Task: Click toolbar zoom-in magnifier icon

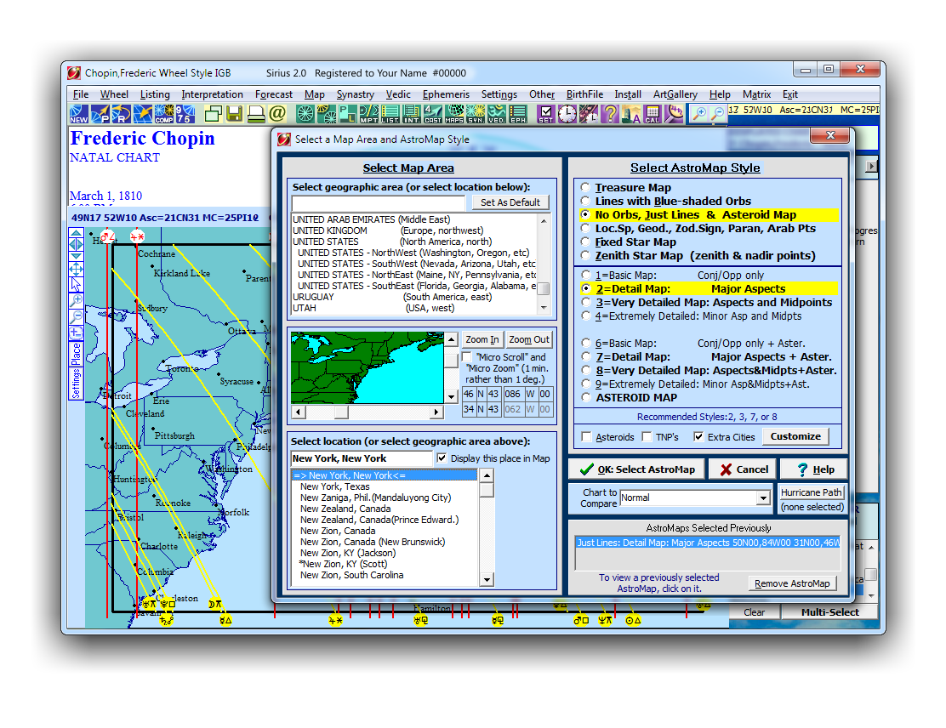Action: point(698,113)
